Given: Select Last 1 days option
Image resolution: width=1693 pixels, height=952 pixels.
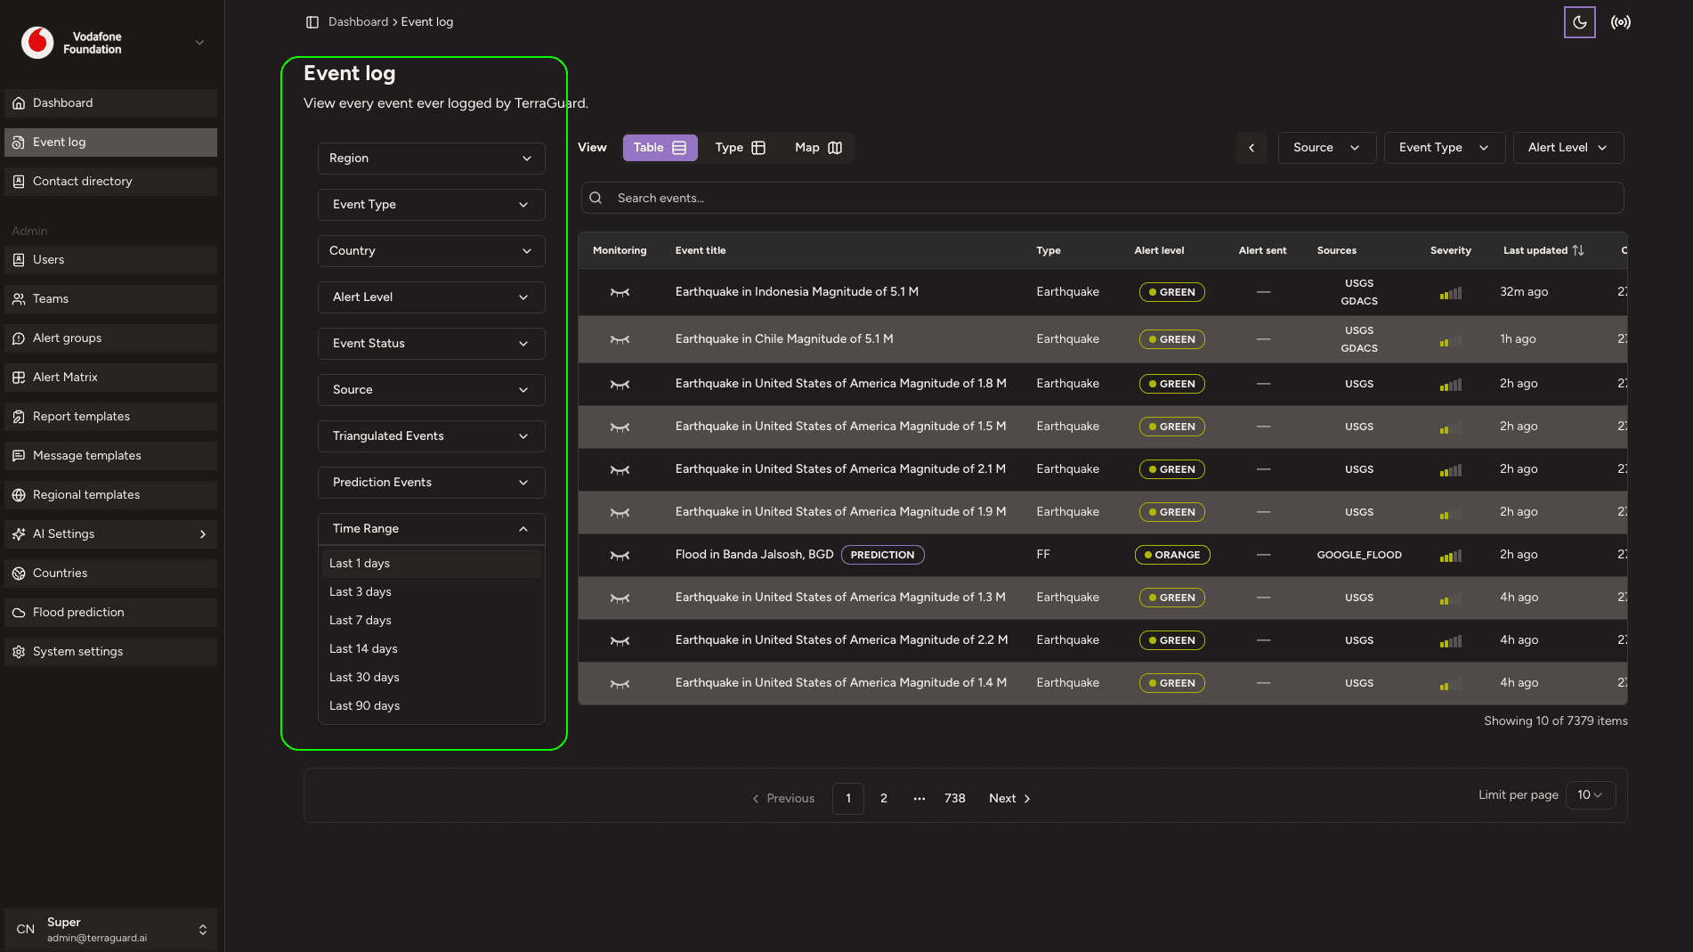Looking at the screenshot, I should coord(431,564).
